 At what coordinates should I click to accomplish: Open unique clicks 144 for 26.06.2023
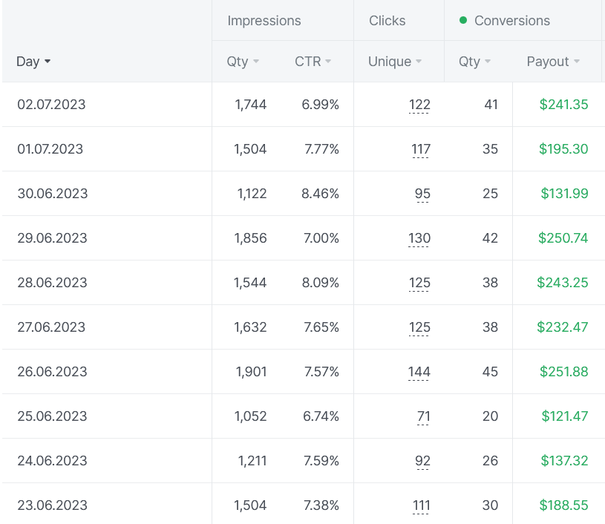coord(419,372)
